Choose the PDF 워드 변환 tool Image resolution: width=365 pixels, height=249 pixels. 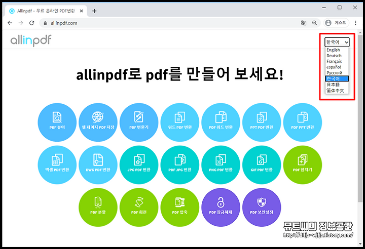click(x=221, y=122)
